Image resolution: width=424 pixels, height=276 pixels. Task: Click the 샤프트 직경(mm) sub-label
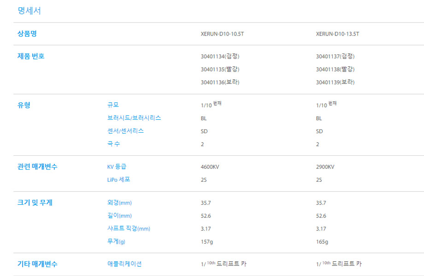pos(129,229)
